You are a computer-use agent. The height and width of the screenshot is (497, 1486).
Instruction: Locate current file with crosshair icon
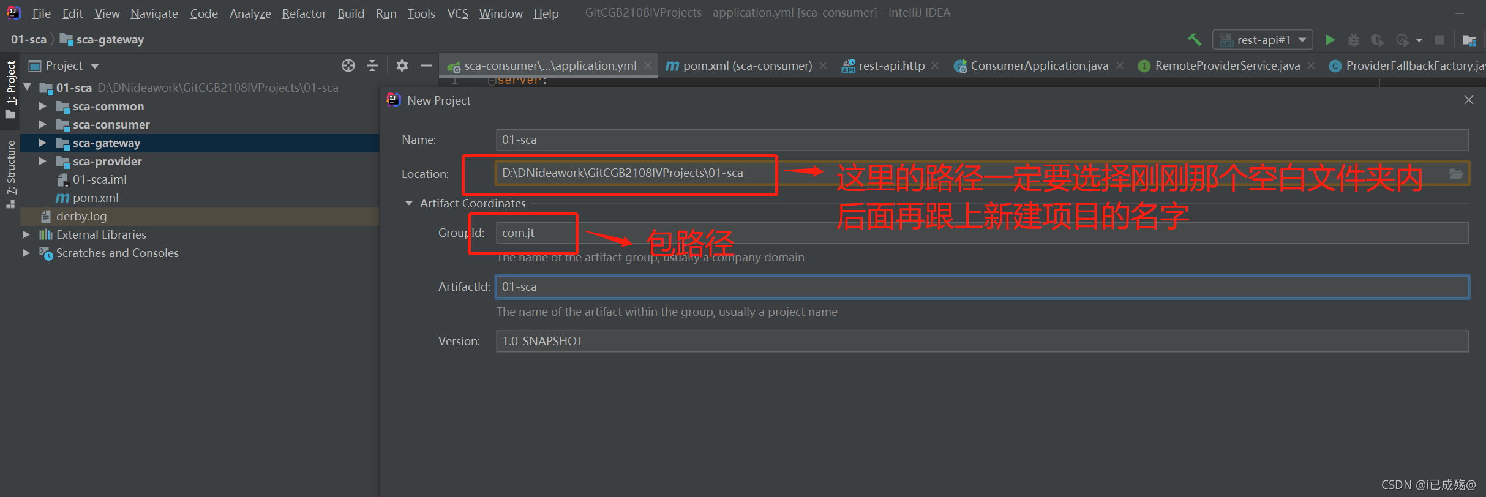pos(348,65)
